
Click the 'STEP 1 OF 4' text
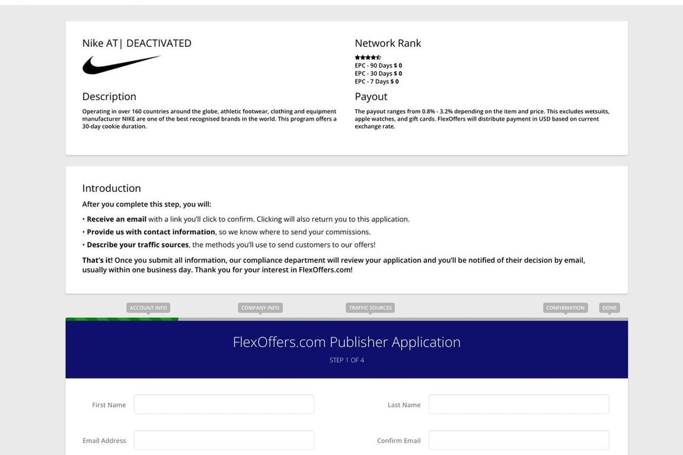pyautogui.click(x=347, y=360)
